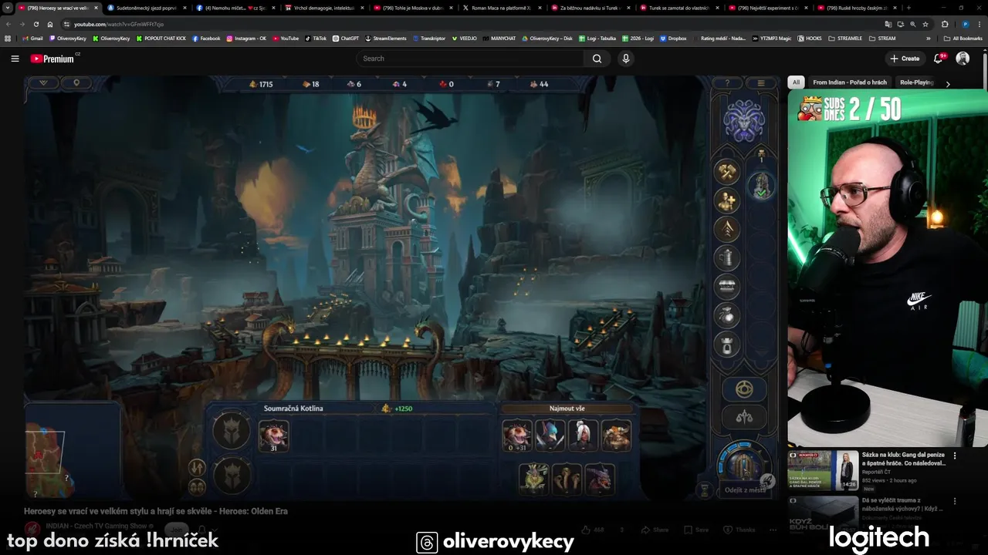Viewport: 988px width, 555px height.
Task: Click the merge armies button below swap
Action: [x=197, y=486]
